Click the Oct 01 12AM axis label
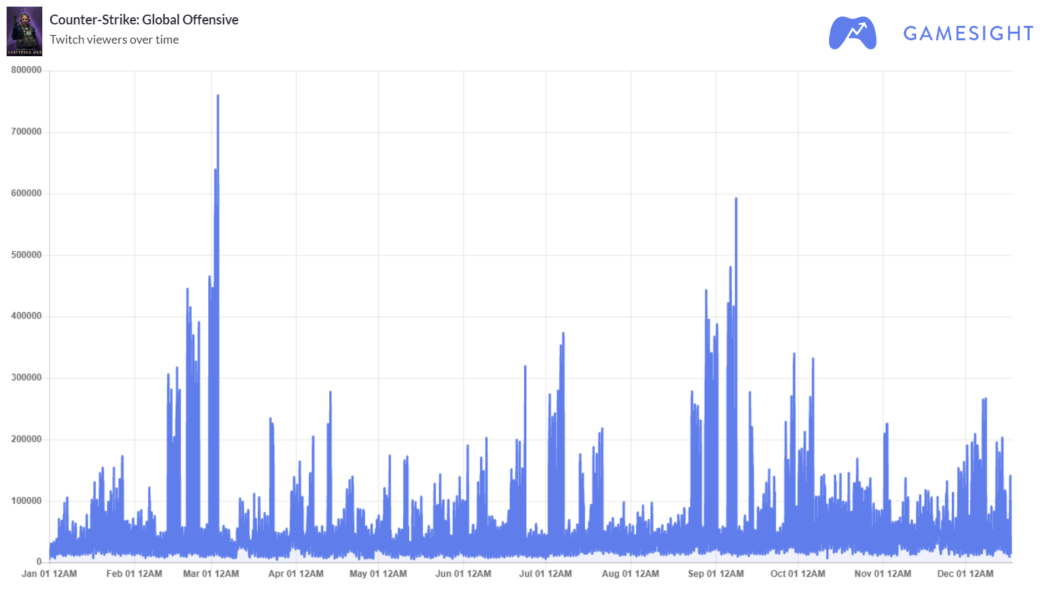The width and height of the screenshot is (1049, 597). pos(798,574)
